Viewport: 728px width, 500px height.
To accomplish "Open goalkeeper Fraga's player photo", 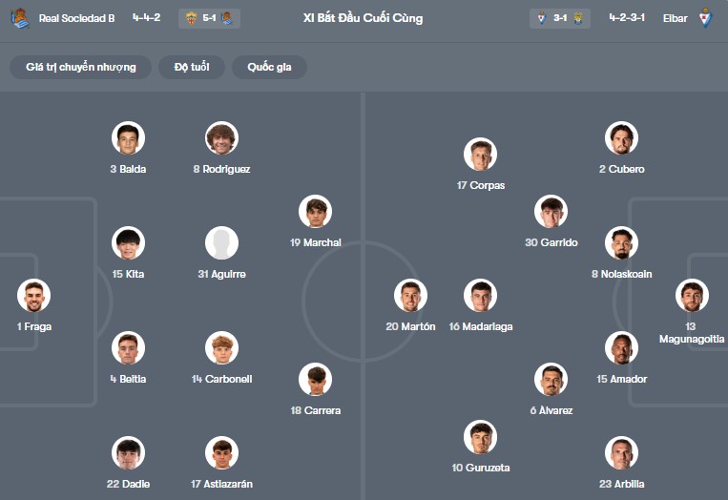I will click(x=33, y=296).
